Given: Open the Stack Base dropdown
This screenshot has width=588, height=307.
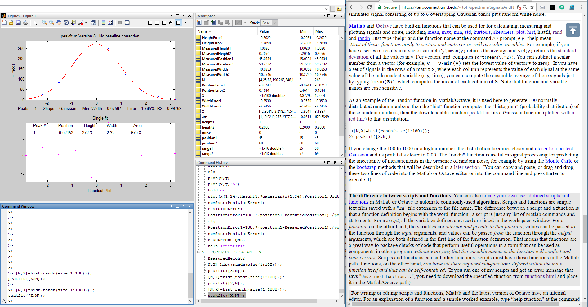Looking at the screenshot, I should (x=269, y=23).
